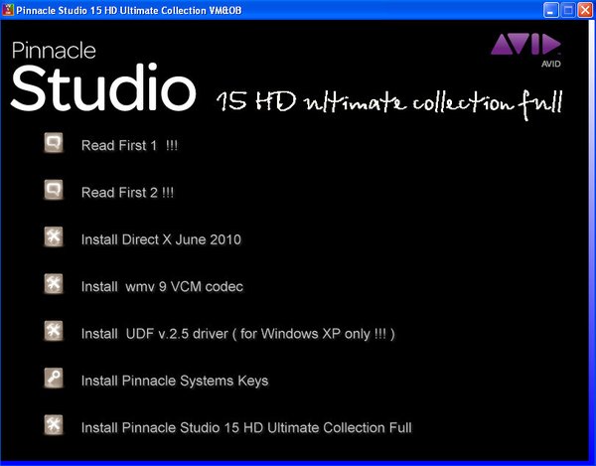The height and width of the screenshot is (466, 596).
Task: Click the handwritten 15 HD ultimate collection full text
Action: click(389, 103)
